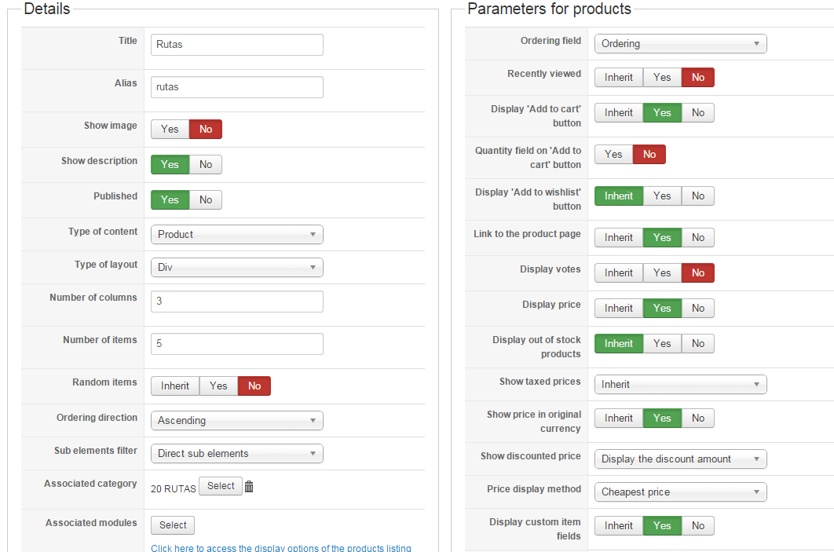This screenshot has width=834, height=552.
Task: Open the Ordering direction dropdown
Action: point(236,421)
